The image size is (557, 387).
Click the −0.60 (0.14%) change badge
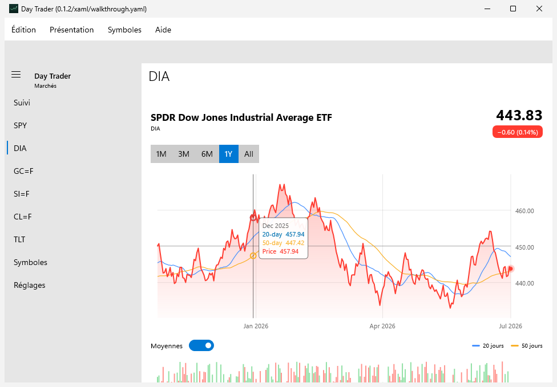(x=518, y=132)
